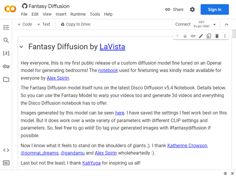236x177 pixels.
Task: Close the bottom status bar
Action: click(232, 173)
